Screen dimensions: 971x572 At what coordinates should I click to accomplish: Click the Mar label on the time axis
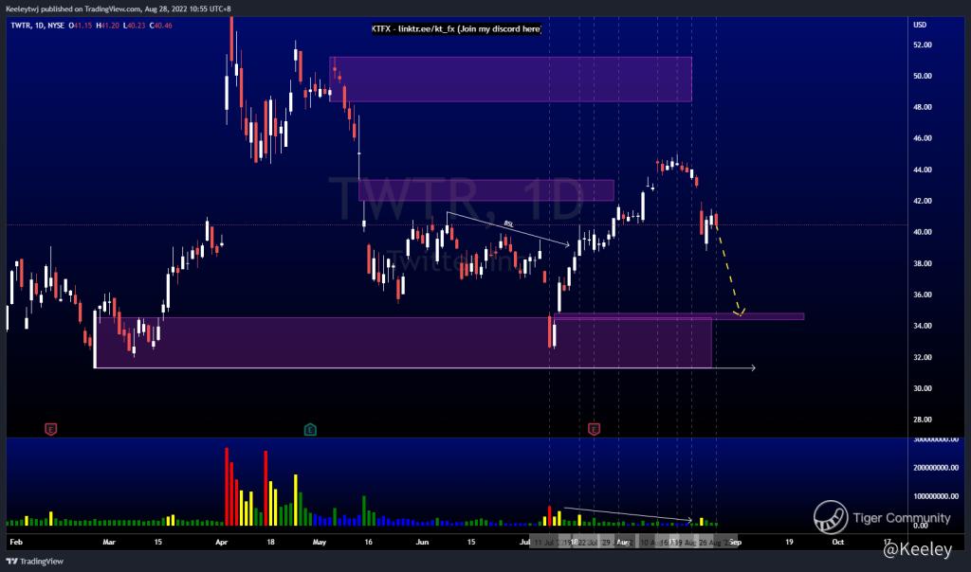tap(109, 543)
